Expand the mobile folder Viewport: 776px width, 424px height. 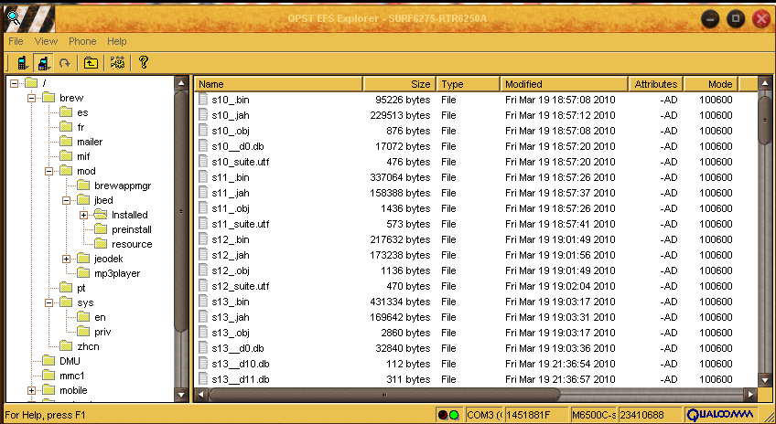(31, 390)
